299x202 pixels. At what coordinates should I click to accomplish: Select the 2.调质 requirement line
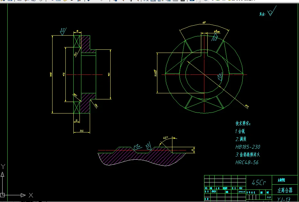(241, 139)
